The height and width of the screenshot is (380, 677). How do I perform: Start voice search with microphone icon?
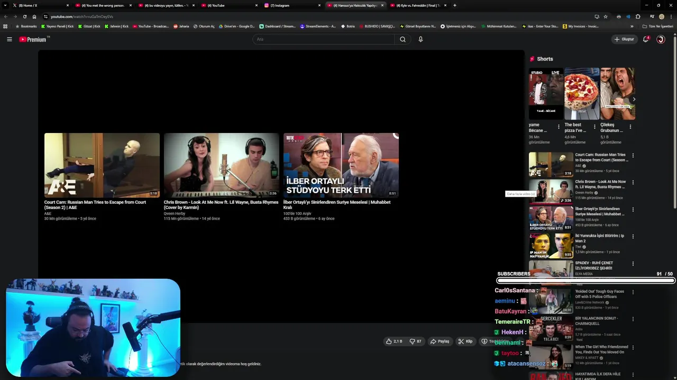420,39
